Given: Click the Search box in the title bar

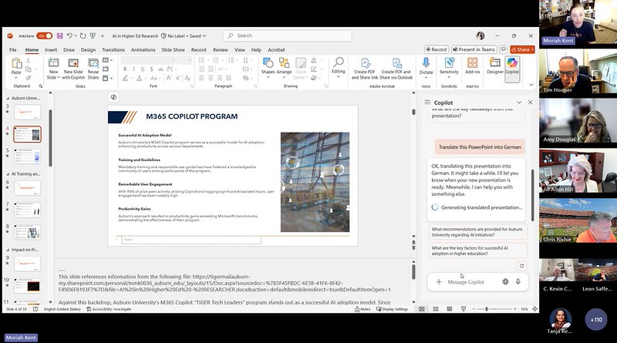Looking at the screenshot, I should point(288,35).
